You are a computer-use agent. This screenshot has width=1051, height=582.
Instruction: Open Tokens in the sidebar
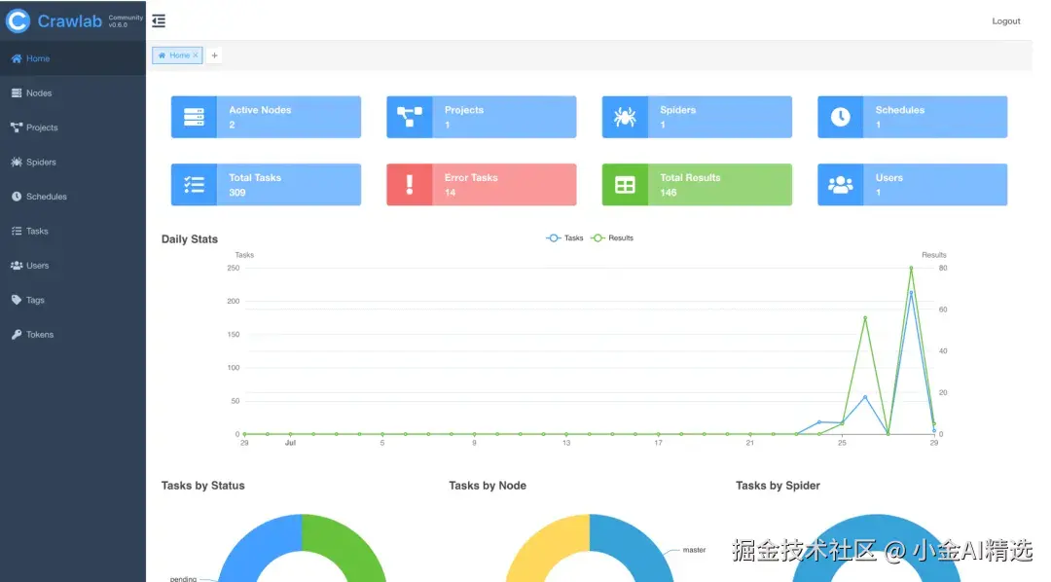73,335
